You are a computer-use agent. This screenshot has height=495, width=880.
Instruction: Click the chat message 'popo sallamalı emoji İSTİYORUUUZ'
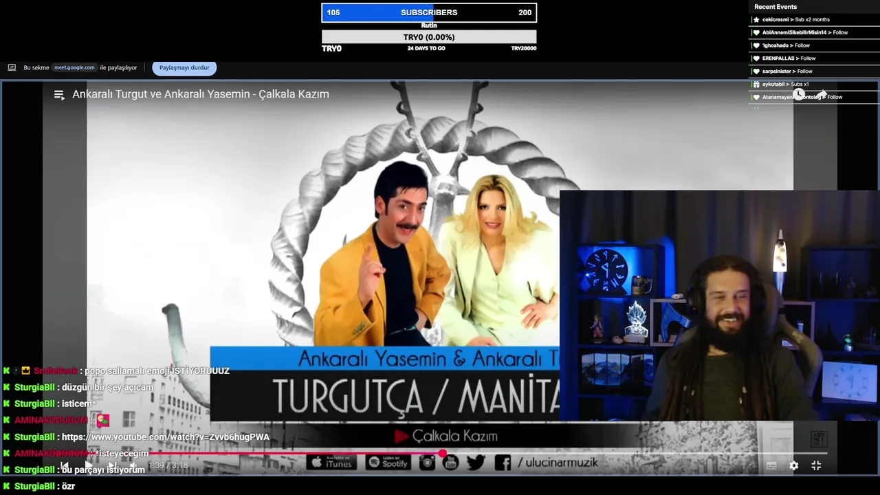157,371
